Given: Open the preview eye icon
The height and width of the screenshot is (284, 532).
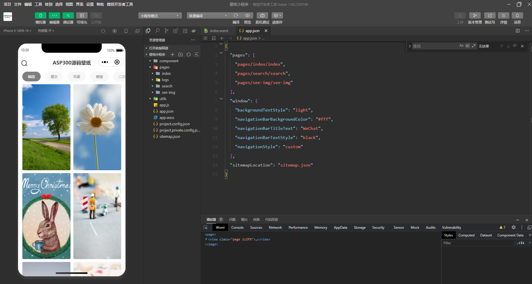Looking at the screenshot, I should point(248,16).
